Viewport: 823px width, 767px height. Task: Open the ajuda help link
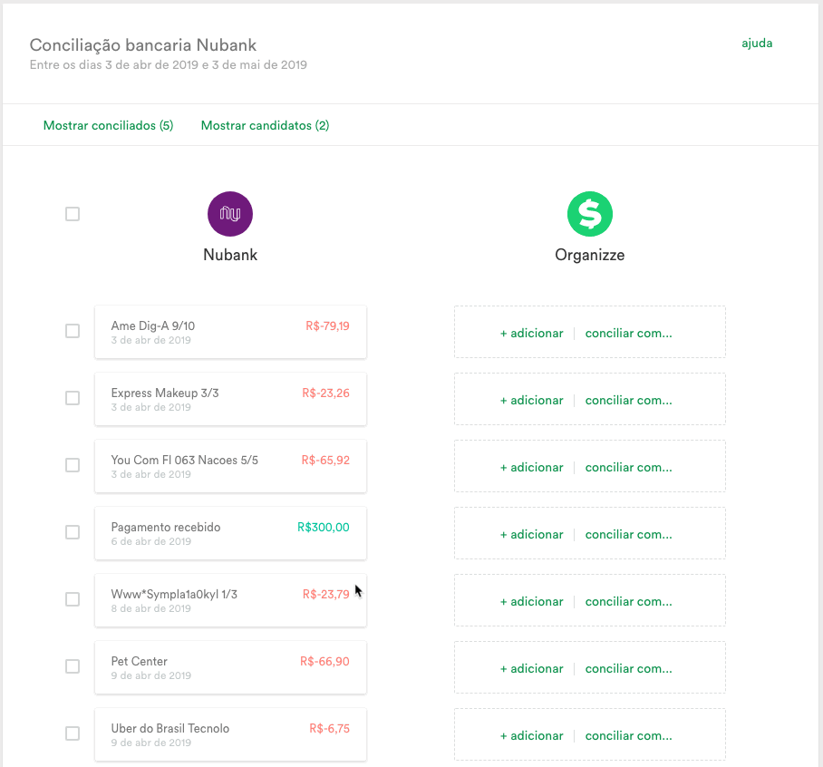pyautogui.click(x=757, y=43)
